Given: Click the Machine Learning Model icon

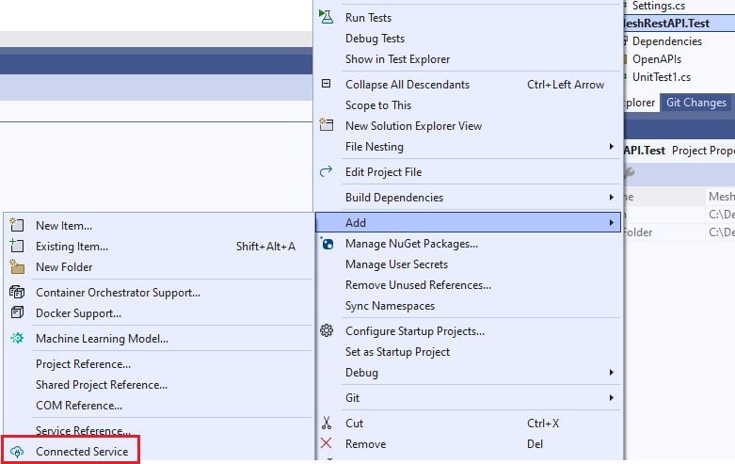Looking at the screenshot, I should coord(17,338).
